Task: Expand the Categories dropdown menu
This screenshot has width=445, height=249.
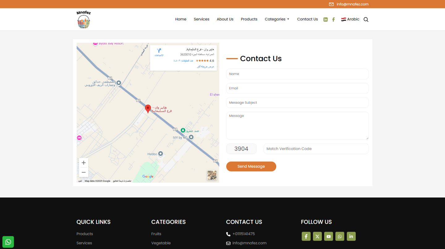Action: coord(277,19)
